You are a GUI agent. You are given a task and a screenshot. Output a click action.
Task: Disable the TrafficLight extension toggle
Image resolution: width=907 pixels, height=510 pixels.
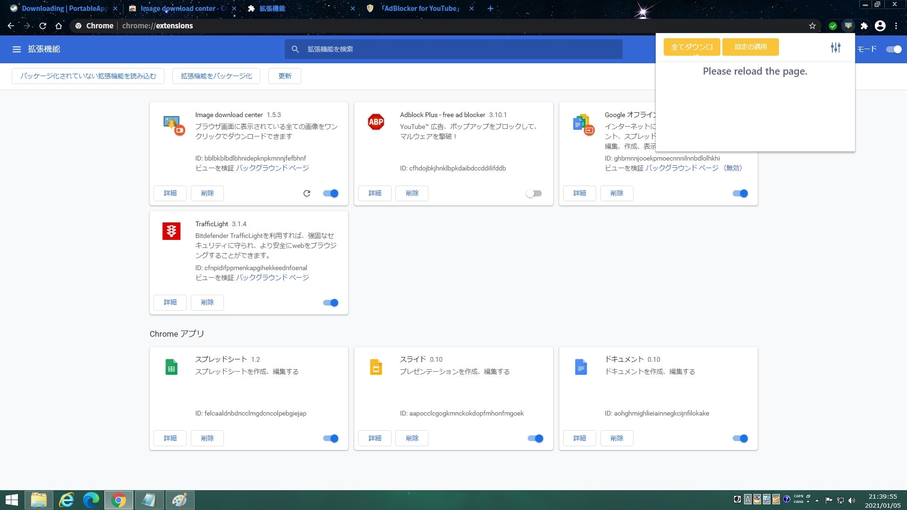(331, 303)
